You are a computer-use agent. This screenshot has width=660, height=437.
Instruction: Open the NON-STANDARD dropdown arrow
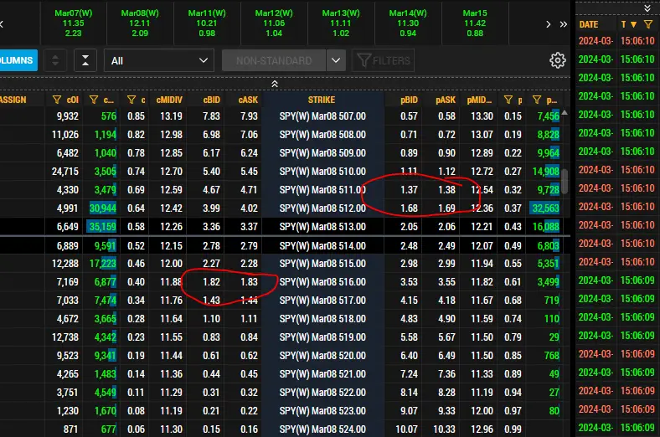(x=336, y=60)
